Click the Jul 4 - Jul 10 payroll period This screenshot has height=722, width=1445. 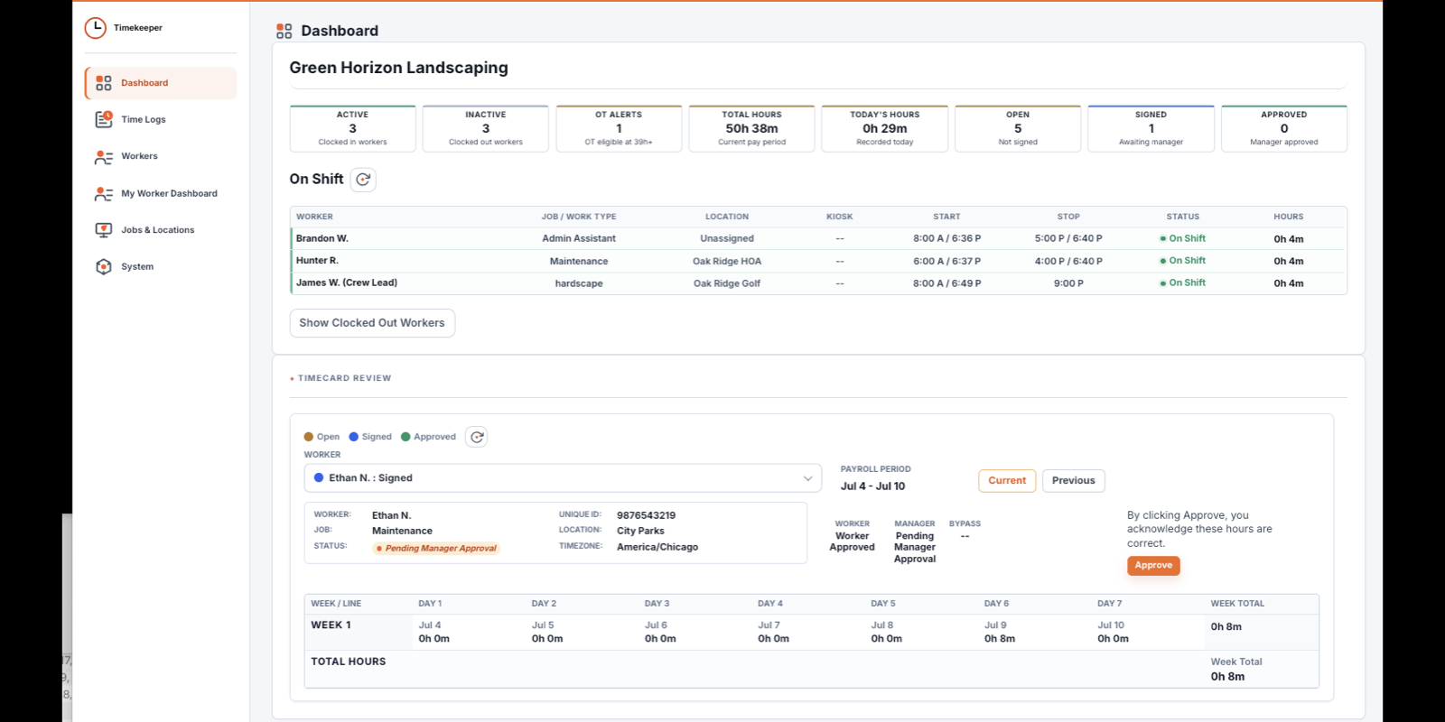(872, 486)
